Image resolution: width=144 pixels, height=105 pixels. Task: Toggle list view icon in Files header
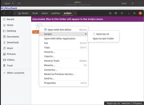pos(116,13)
